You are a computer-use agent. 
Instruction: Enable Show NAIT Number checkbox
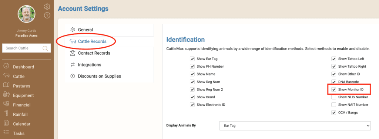334,105
